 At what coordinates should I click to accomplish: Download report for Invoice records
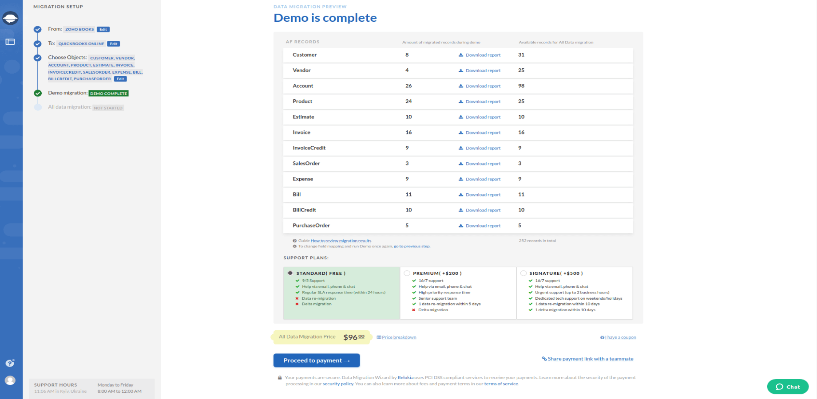(483, 133)
